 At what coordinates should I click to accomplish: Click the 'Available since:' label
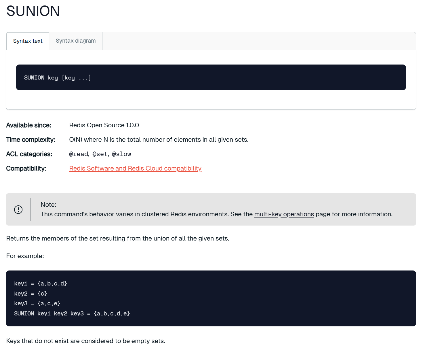(29, 125)
